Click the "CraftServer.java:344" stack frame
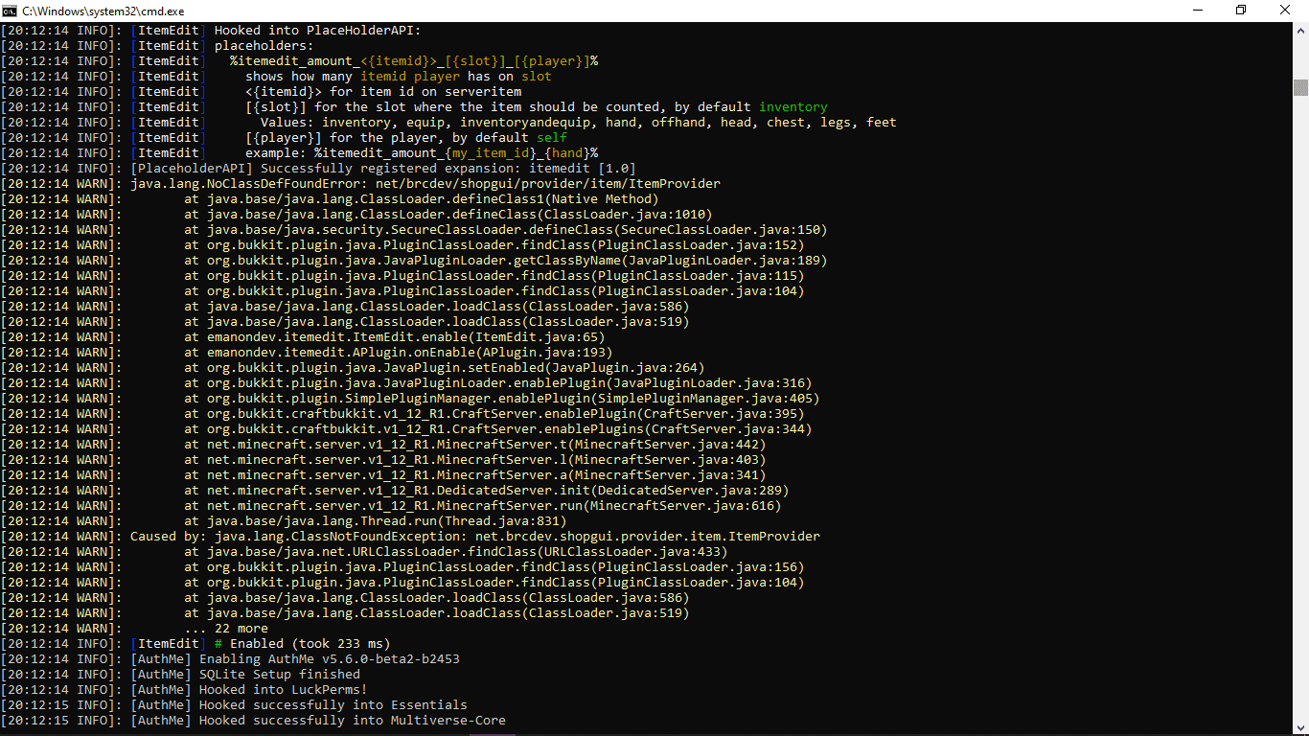1309x736 pixels. pyautogui.click(x=497, y=428)
